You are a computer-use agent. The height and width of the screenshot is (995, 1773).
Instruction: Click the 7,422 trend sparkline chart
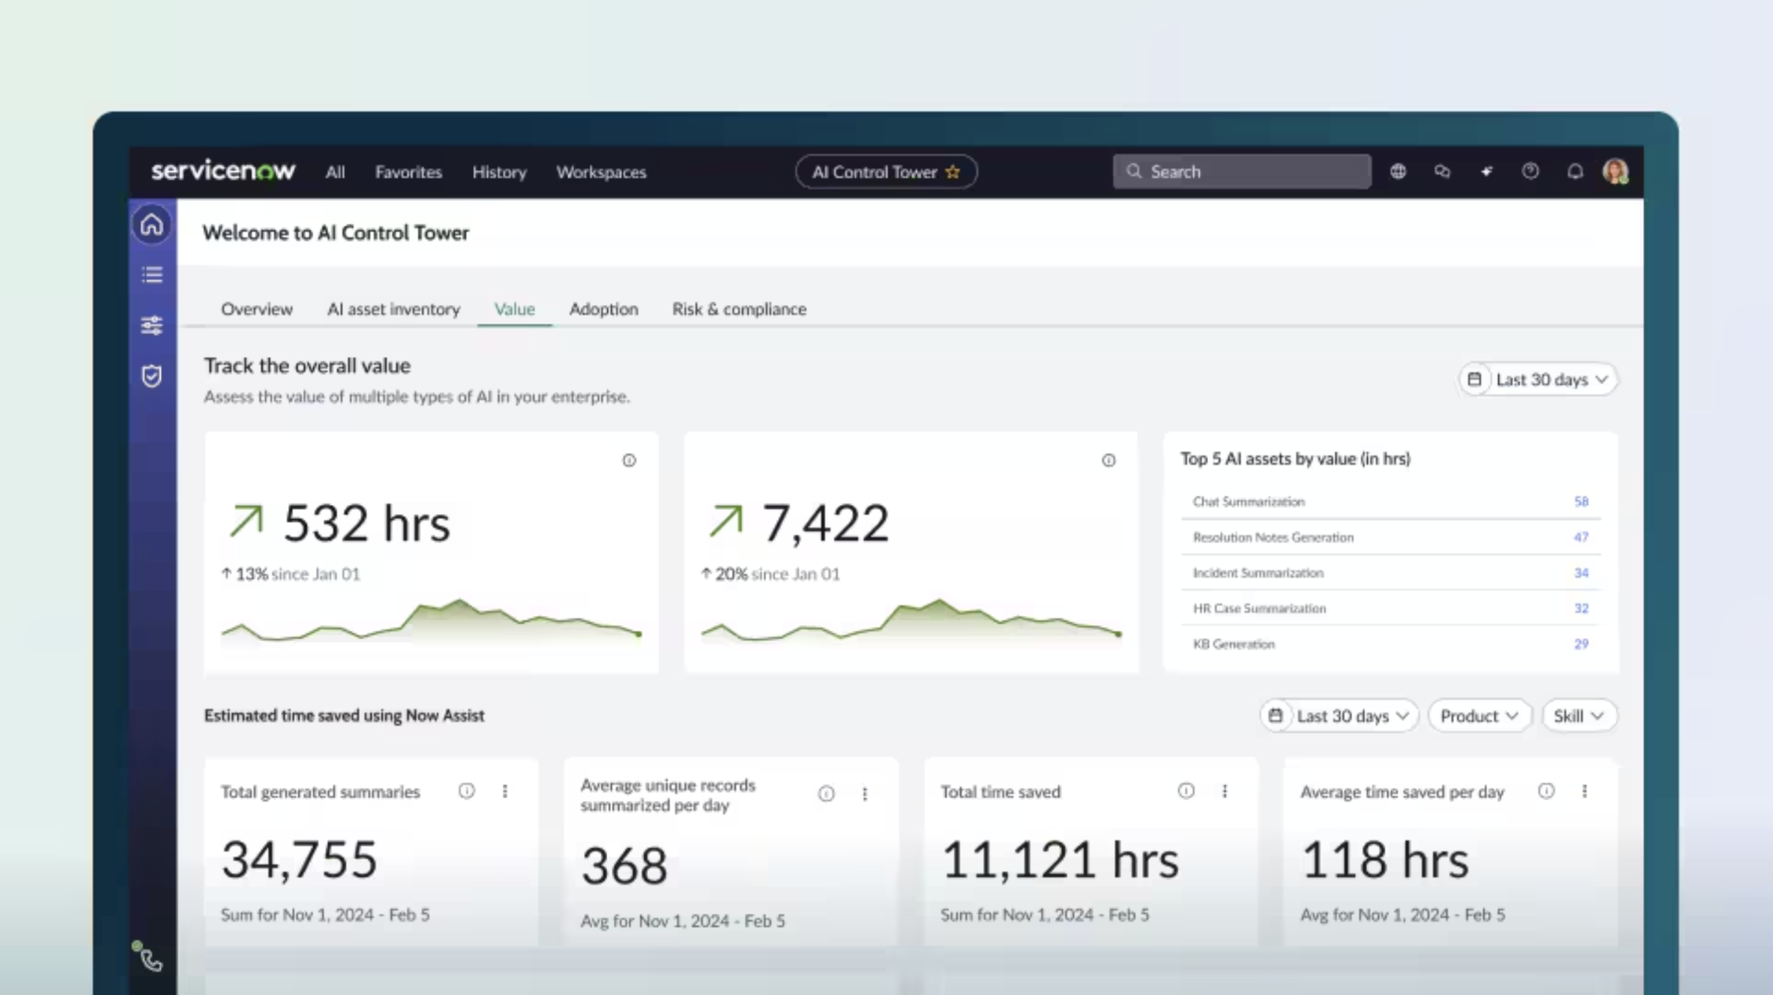tap(911, 620)
